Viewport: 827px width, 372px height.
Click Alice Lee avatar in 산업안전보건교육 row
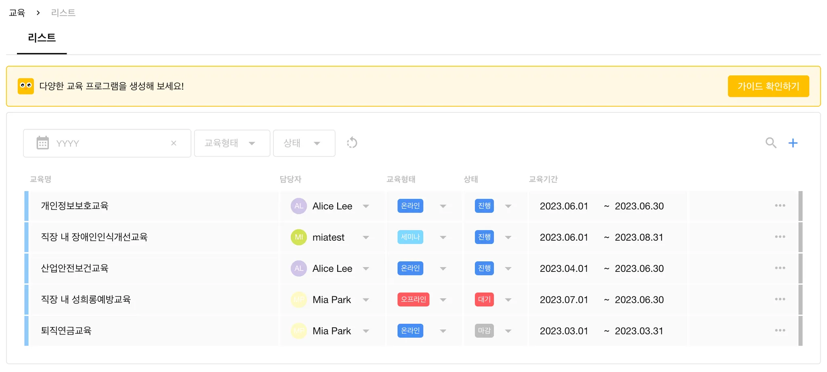tap(299, 269)
